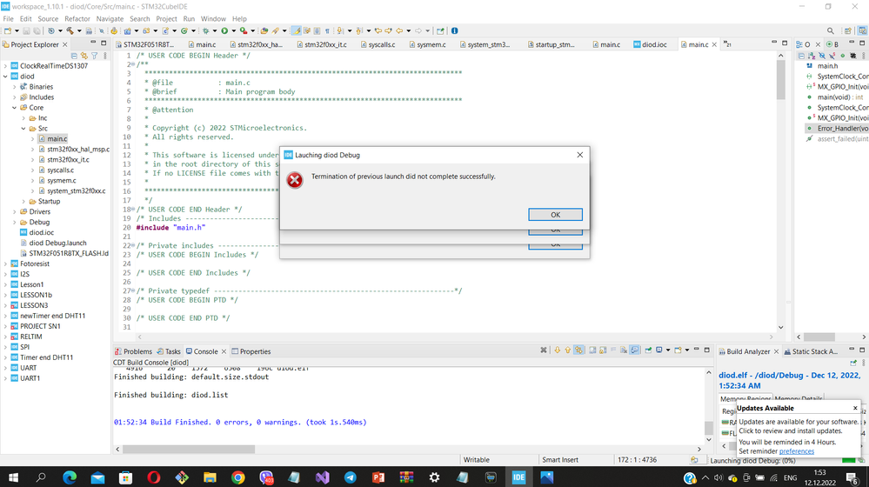Screen dimensions: 869x487
Task: Click the Debug bug icon in toolbar
Action: tap(205, 31)
